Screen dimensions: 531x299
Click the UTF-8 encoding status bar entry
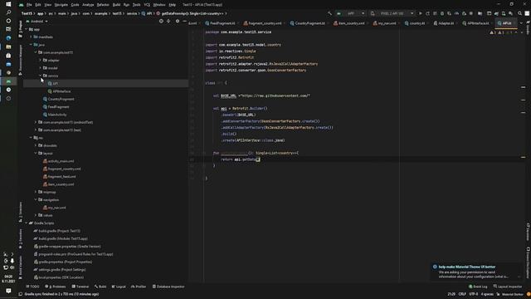[x=474, y=294]
